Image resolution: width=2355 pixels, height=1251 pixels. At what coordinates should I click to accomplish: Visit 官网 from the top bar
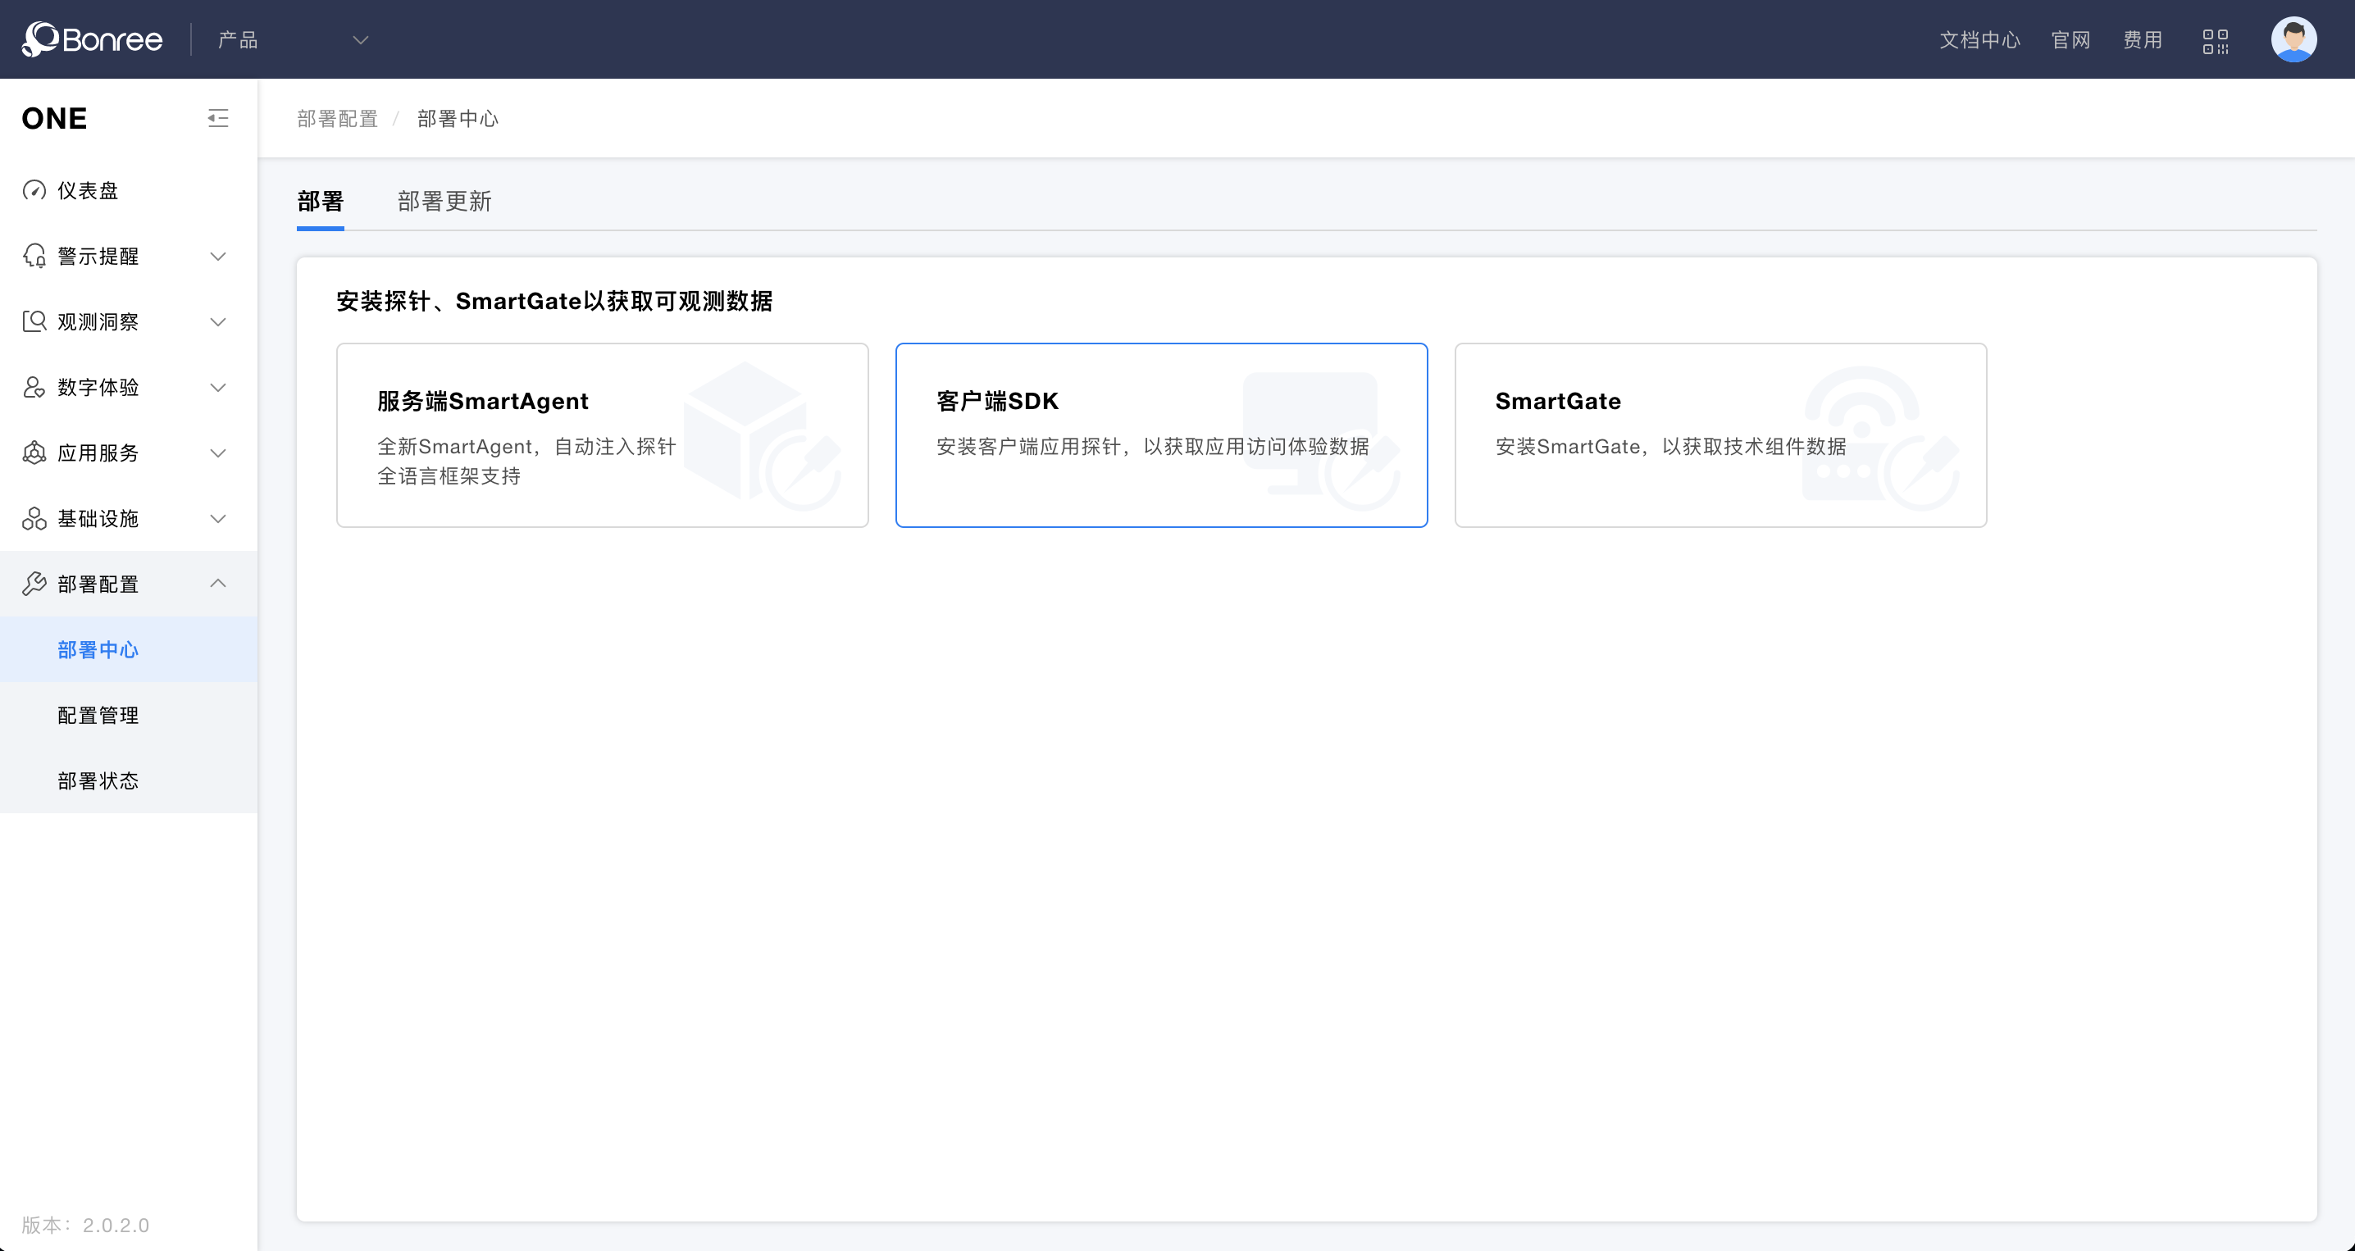[2070, 39]
